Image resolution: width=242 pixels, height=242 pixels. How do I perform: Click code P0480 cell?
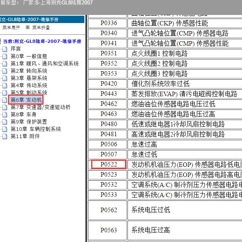(107, 124)
